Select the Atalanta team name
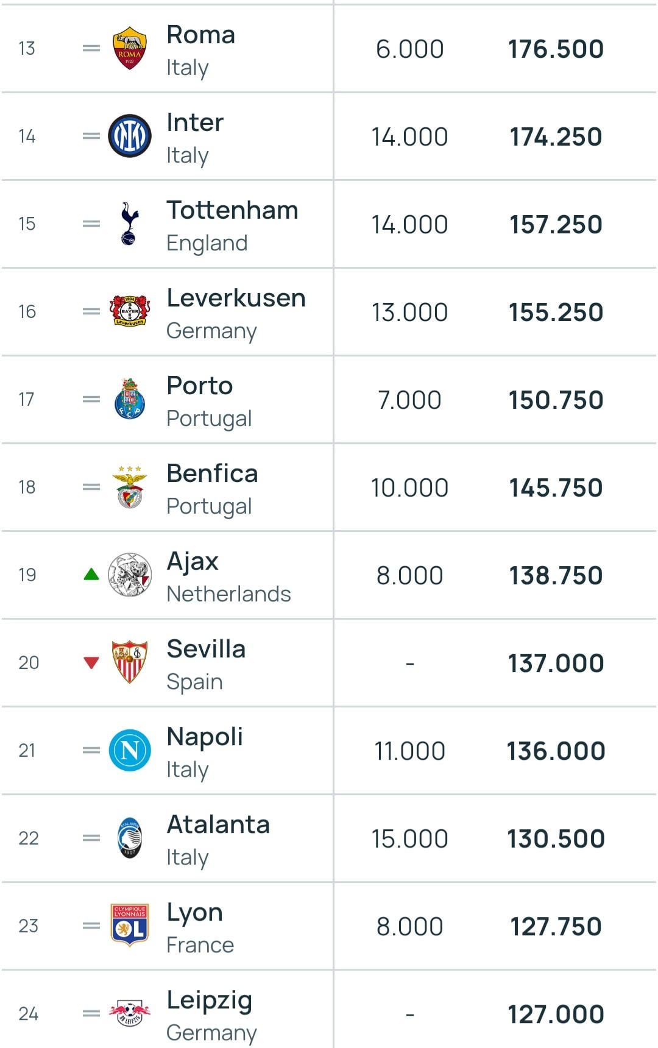Screen dimensions: 658x1048 tap(219, 825)
